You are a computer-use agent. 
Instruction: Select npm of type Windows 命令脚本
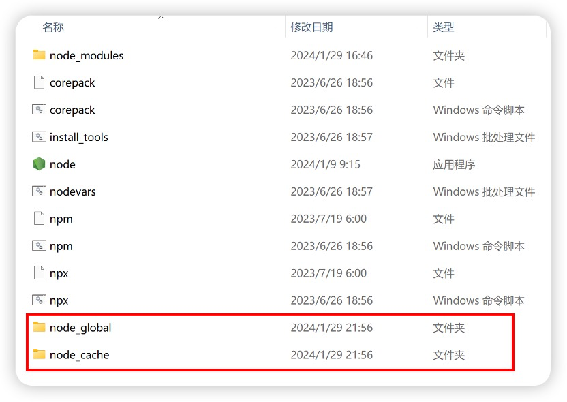(61, 246)
